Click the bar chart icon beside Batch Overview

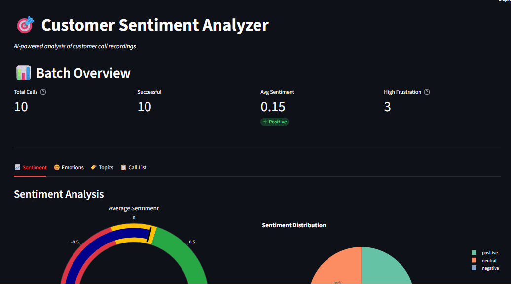point(23,73)
